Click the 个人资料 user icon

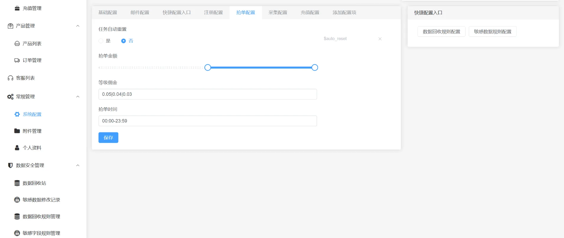point(17,148)
